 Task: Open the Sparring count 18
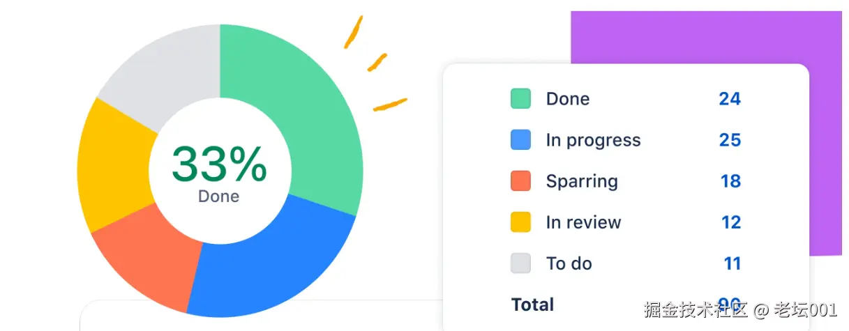730,181
